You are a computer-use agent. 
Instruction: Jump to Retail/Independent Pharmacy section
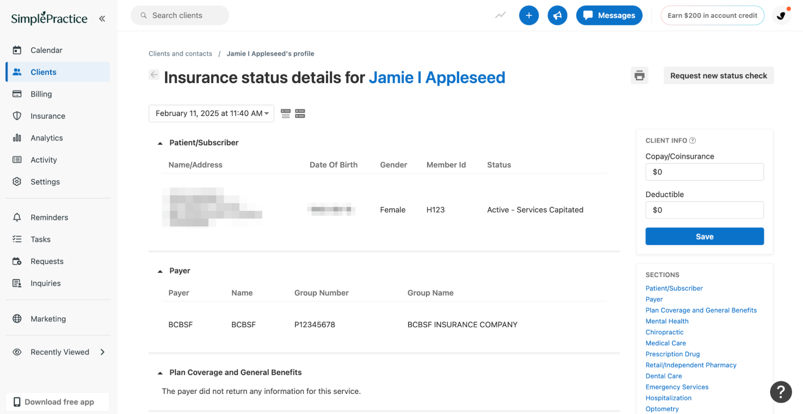click(691, 365)
